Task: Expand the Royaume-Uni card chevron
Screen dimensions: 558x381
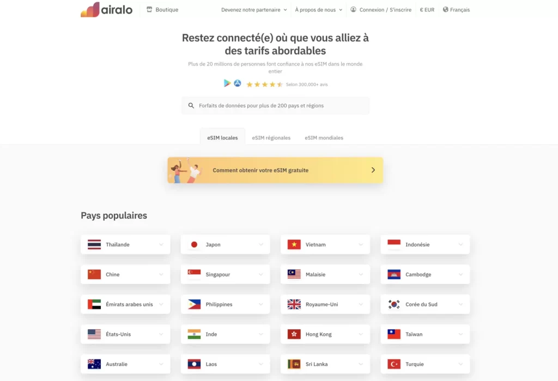Action: (361, 304)
